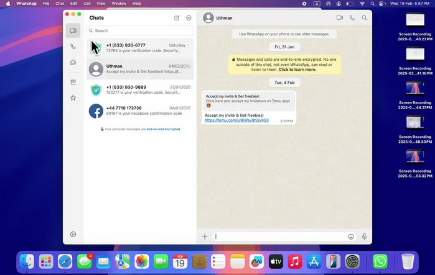The width and height of the screenshot is (435, 275).
Task: Open the Chat menu in menu bar
Action: point(60,4)
